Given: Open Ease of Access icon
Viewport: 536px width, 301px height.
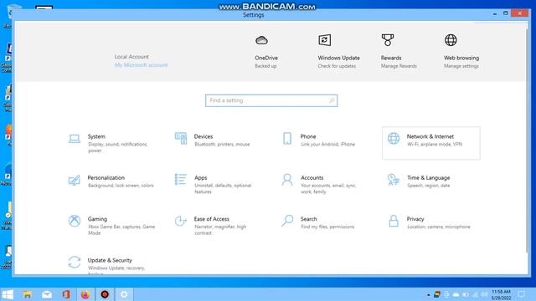Looking at the screenshot, I should (x=181, y=221).
